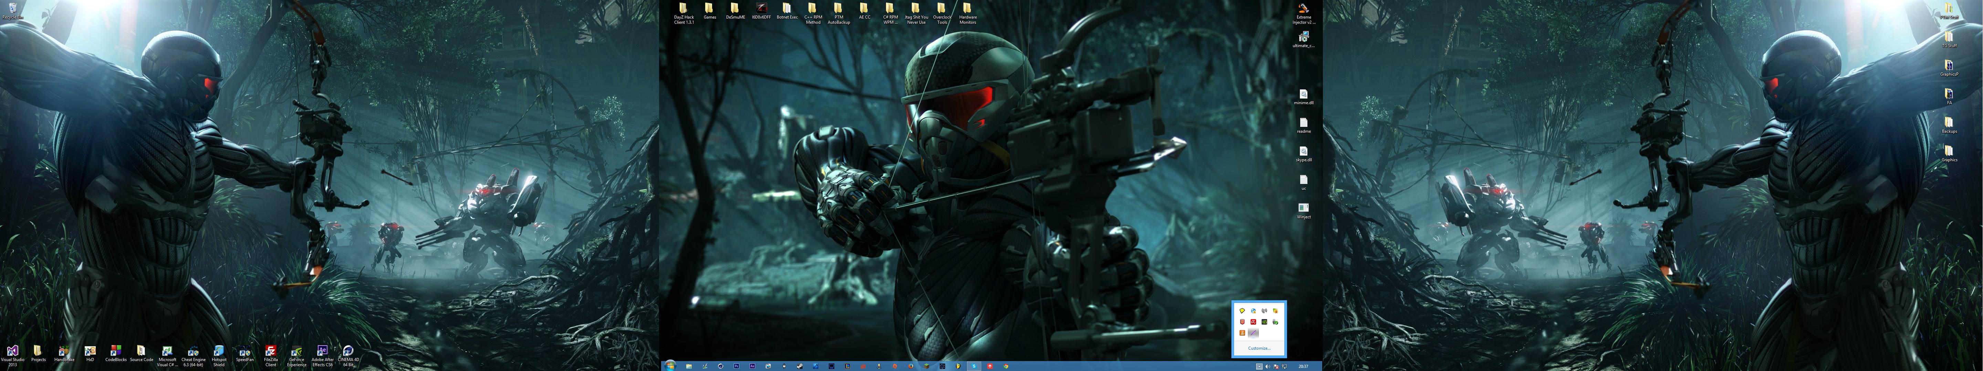Click the NVIDIA tray icon in popup

[x=1265, y=322]
